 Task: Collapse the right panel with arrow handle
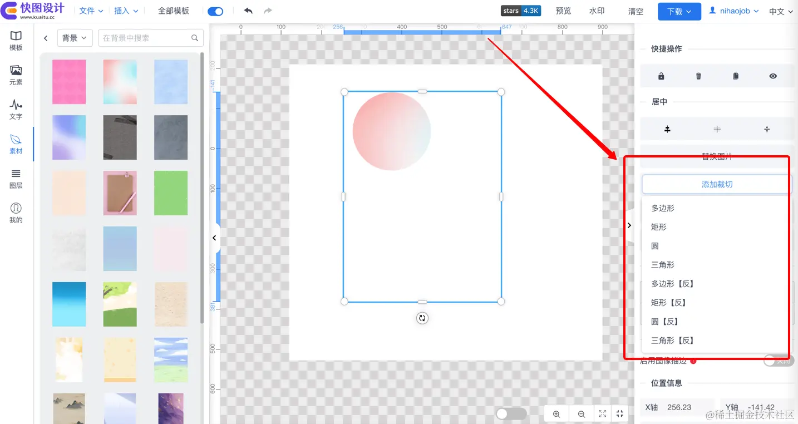pos(629,225)
